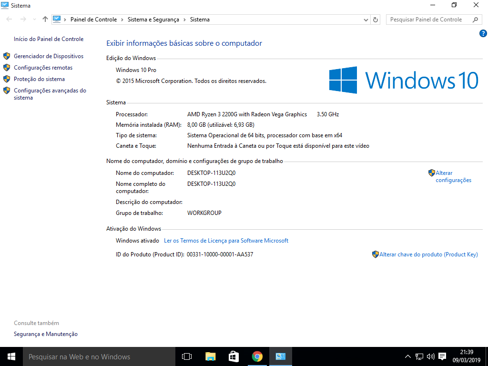Screen dimensions: 488x366
Task: Open Segurança e Manutenção link
Action: click(x=46, y=334)
